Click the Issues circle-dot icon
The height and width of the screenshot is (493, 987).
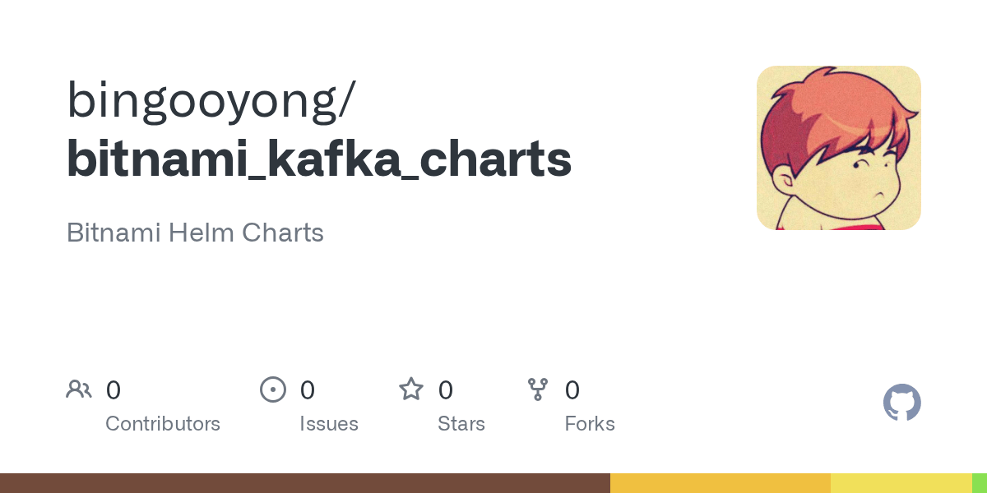point(273,389)
